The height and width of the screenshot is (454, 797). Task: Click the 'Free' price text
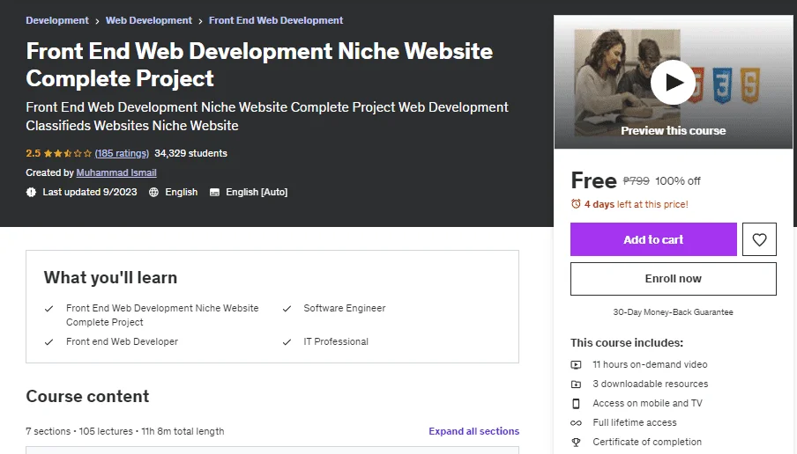tap(593, 180)
